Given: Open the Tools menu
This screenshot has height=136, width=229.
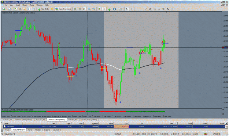Looking at the screenshot, I should click(x=32, y=5).
